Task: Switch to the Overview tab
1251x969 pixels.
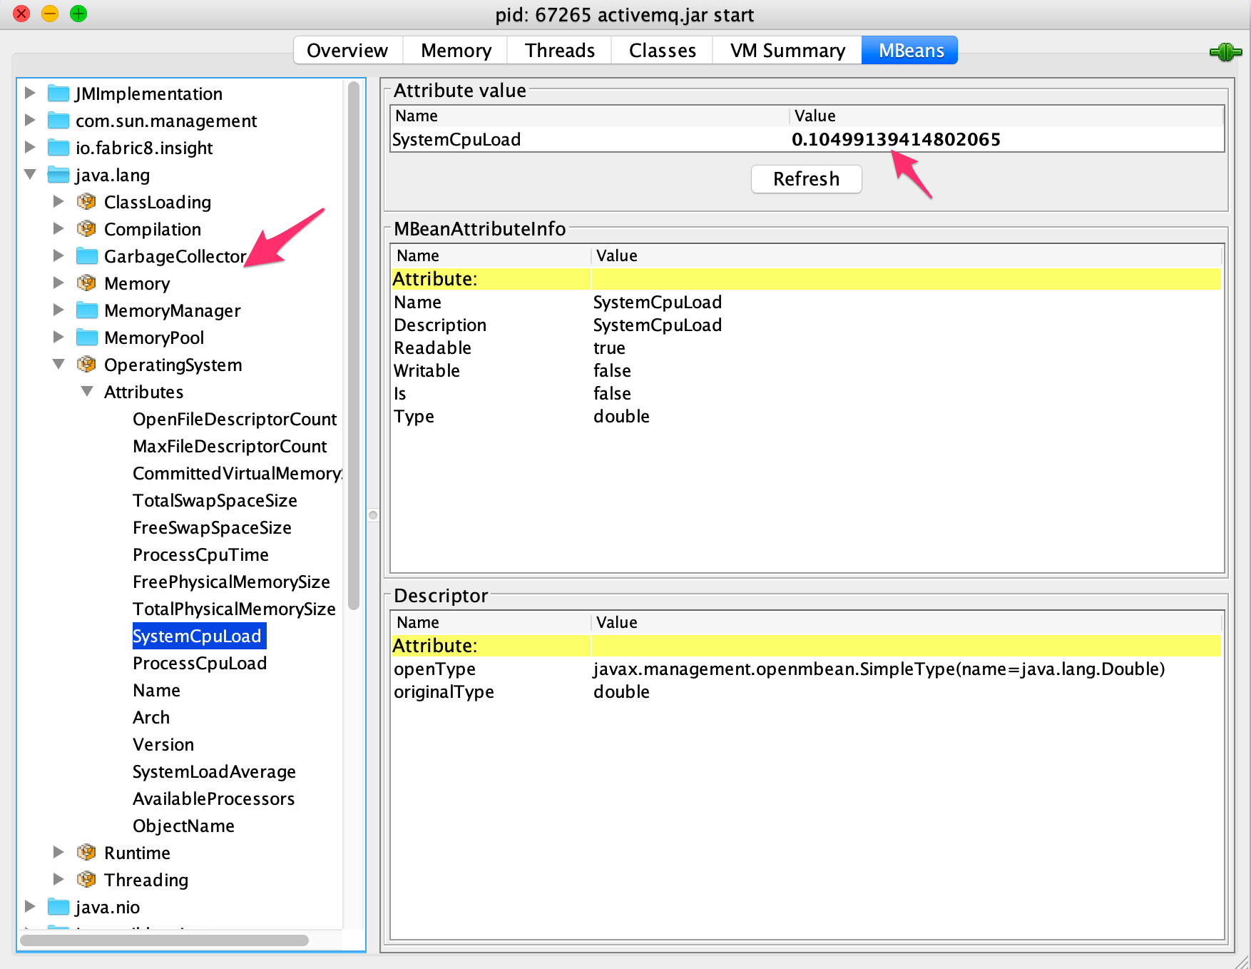Action: click(348, 51)
